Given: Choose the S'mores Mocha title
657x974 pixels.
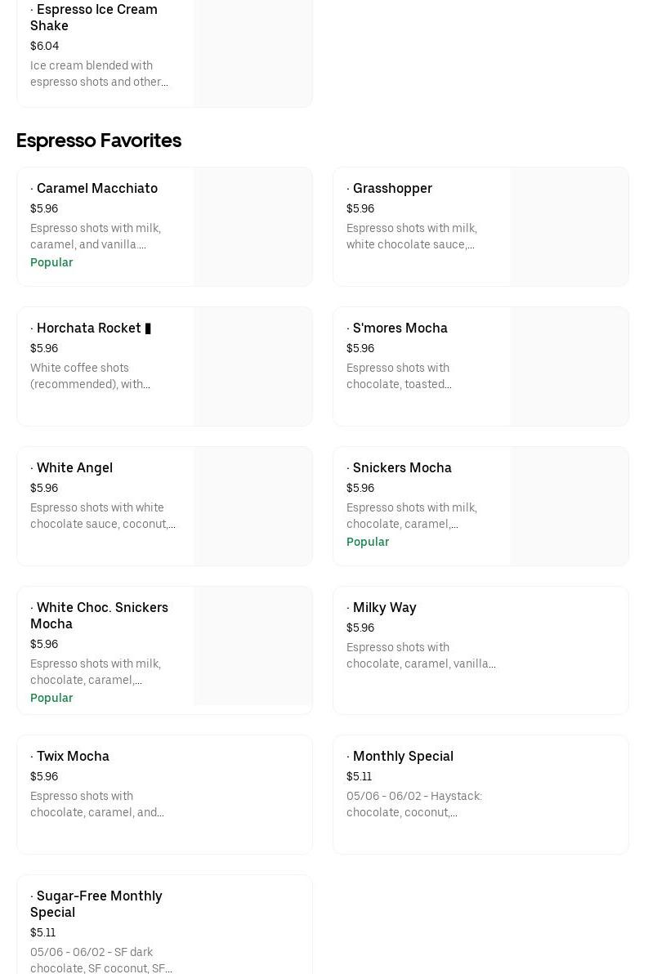Looking at the screenshot, I should tap(400, 328).
